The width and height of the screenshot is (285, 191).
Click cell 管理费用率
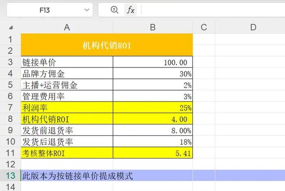(67, 96)
